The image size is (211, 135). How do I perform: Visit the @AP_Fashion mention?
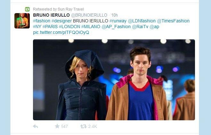click(116, 27)
